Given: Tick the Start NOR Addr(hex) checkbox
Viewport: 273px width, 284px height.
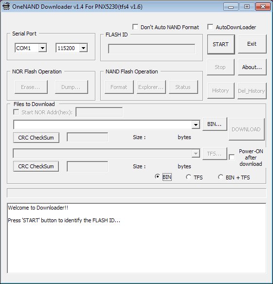Looking at the screenshot, I should (16, 112).
